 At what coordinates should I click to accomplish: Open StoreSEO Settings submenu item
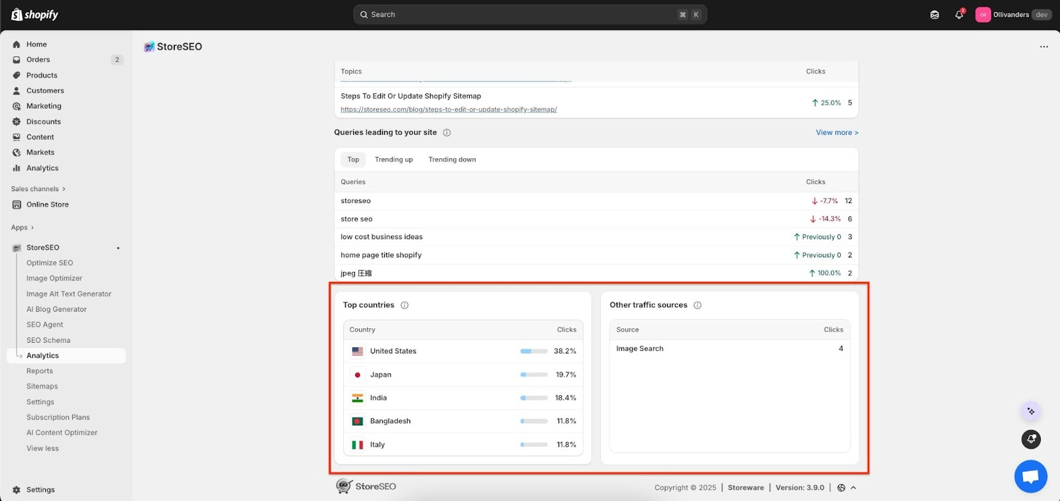[x=40, y=402]
